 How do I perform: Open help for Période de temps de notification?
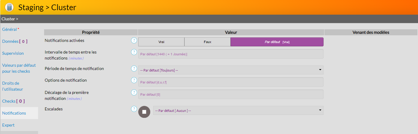pos(134,68)
